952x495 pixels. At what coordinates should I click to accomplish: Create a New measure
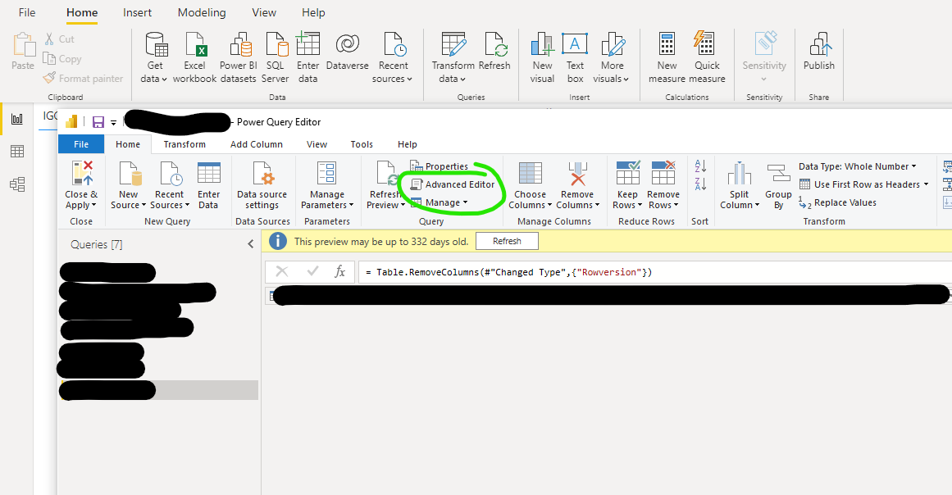(x=667, y=57)
